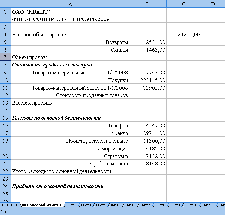Select row 22 header
The height and width of the screenshot is (215, 225).
point(5,171)
